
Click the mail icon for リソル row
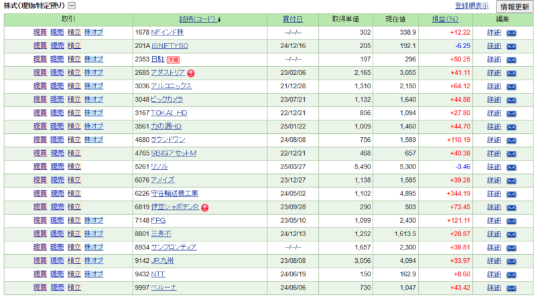pyautogui.click(x=511, y=167)
